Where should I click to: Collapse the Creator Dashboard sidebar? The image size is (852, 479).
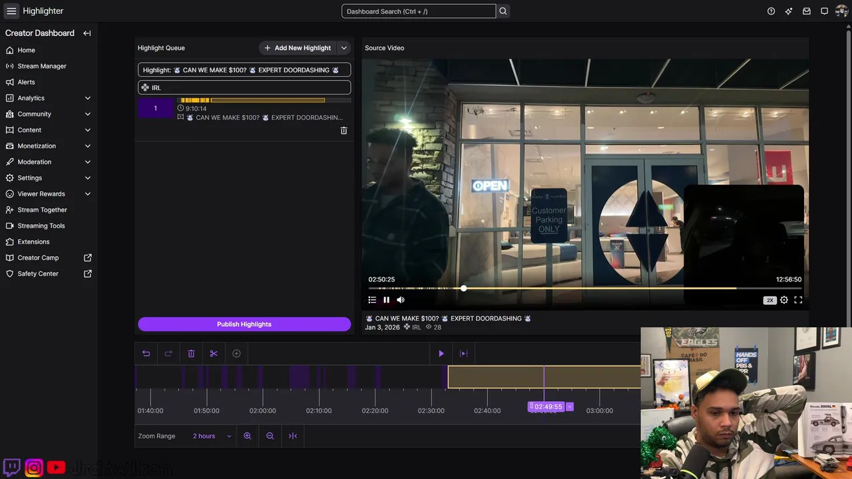[x=87, y=33]
